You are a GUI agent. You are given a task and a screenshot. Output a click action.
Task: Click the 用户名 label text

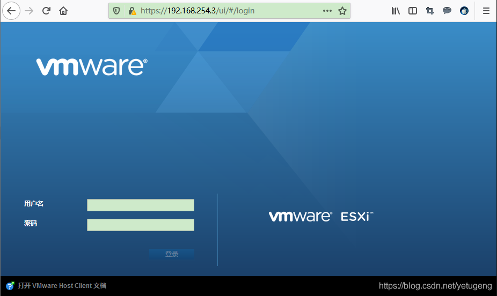pyautogui.click(x=34, y=204)
